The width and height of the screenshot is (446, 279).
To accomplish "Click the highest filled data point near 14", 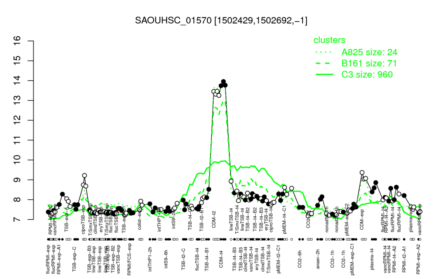I will coord(223,82).
